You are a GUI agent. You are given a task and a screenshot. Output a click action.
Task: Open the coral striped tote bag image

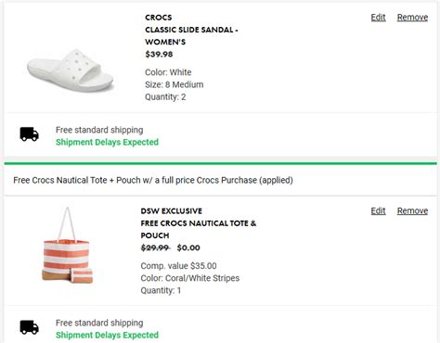click(x=68, y=246)
